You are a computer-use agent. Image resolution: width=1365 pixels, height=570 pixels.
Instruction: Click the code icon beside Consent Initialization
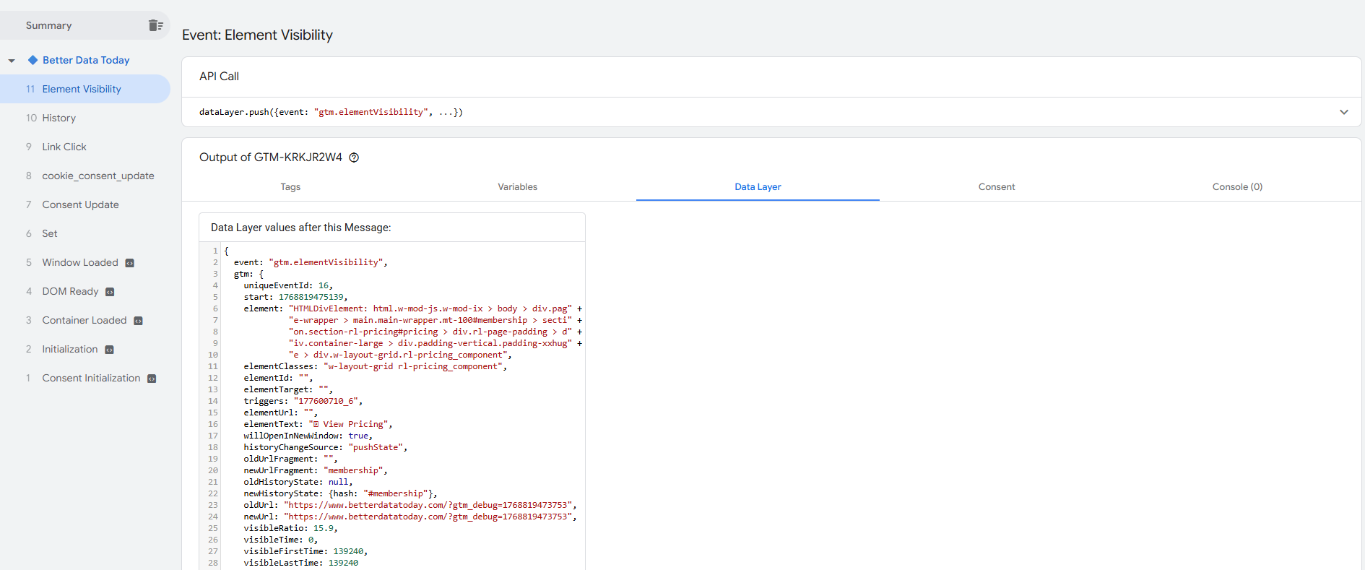click(x=152, y=379)
